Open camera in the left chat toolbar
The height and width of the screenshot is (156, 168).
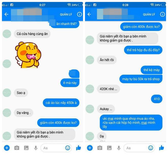pyautogui.click(x=17, y=148)
